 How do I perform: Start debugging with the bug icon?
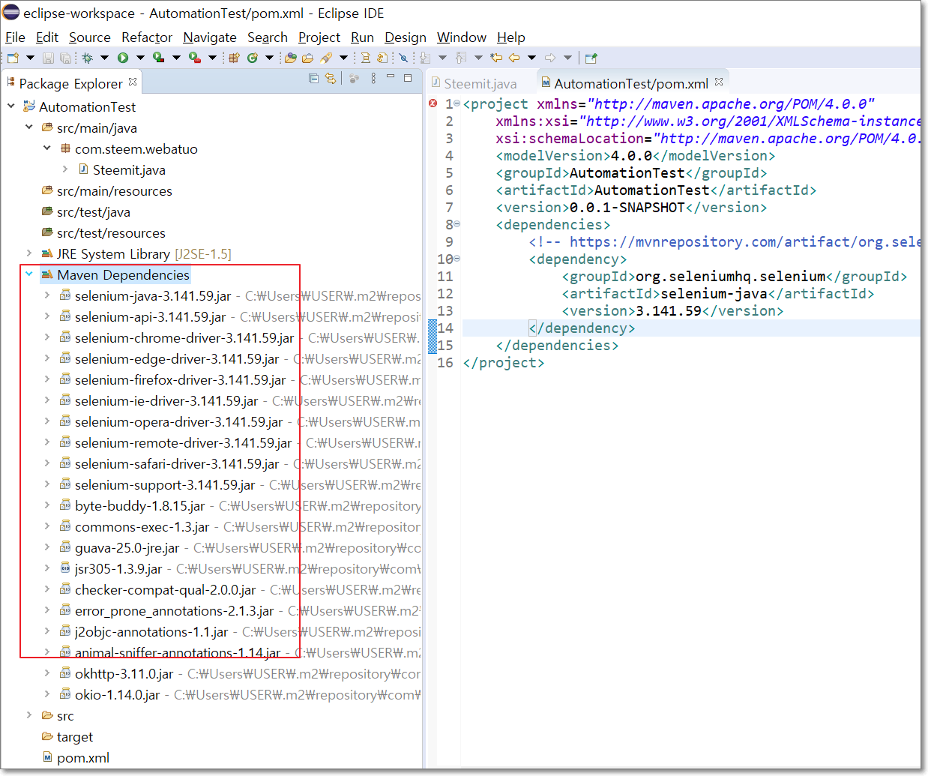click(x=88, y=58)
